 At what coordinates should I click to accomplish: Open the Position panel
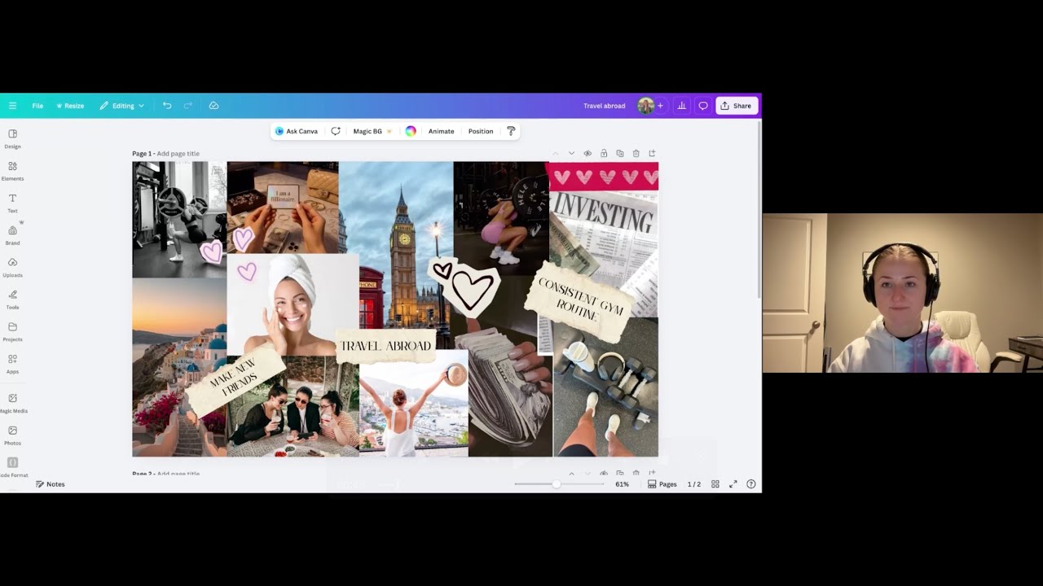tap(481, 131)
